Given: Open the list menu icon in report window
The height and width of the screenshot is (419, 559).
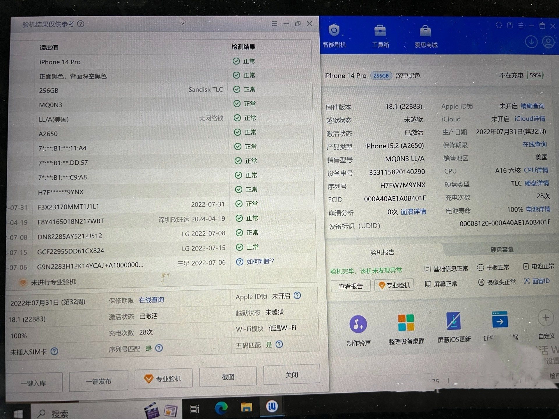Looking at the screenshot, I should [x=274, y=24].
